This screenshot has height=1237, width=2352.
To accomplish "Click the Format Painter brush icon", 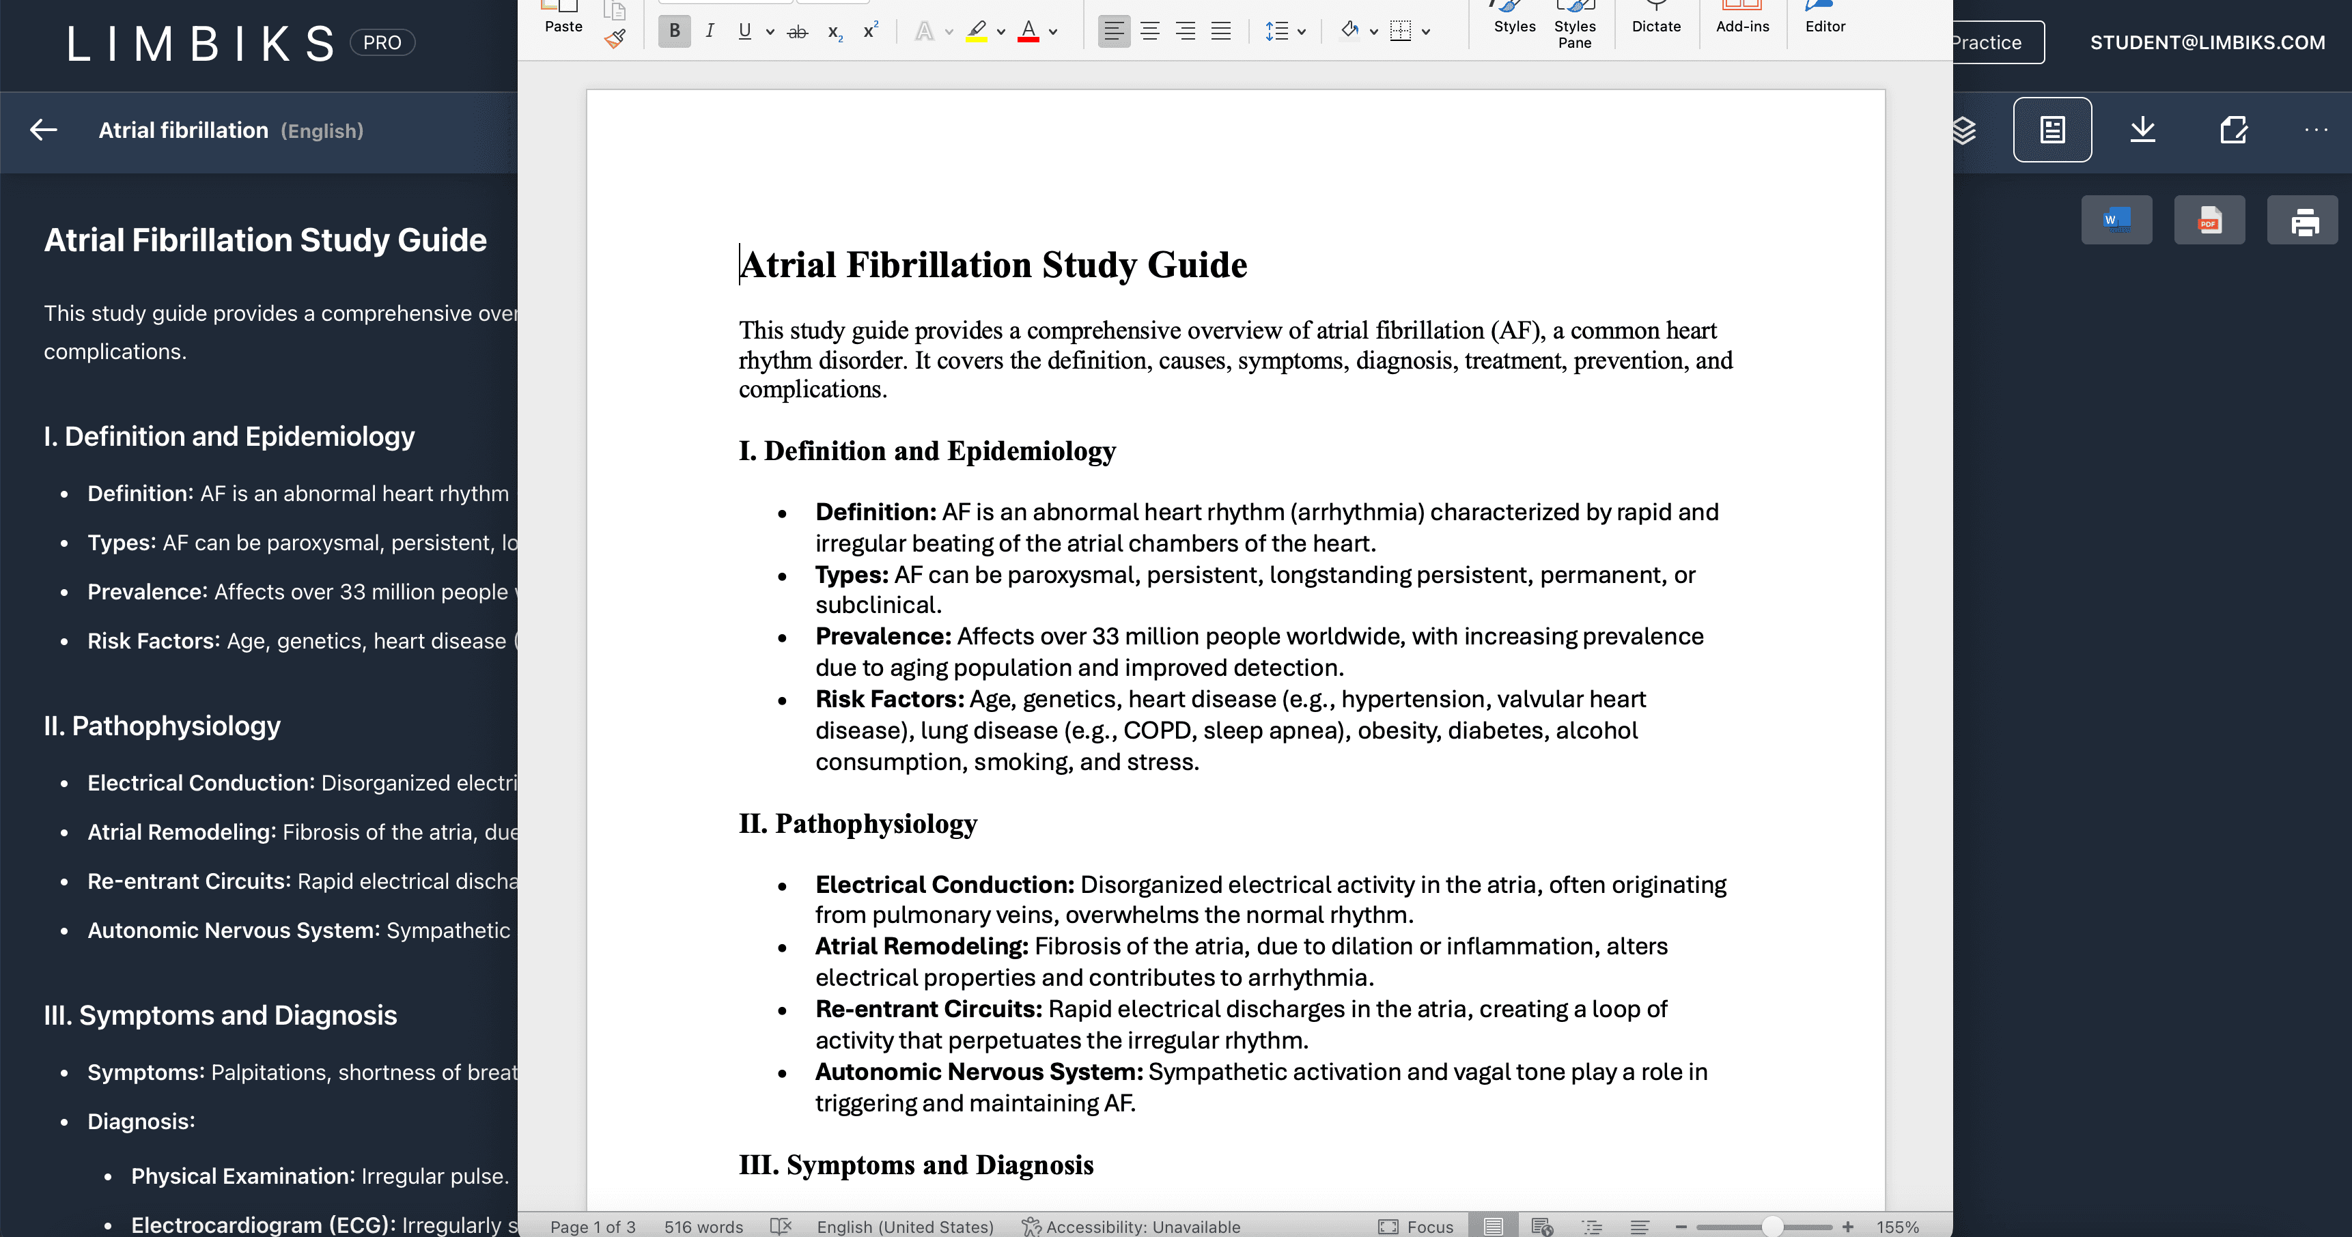I will pos(615,38).
